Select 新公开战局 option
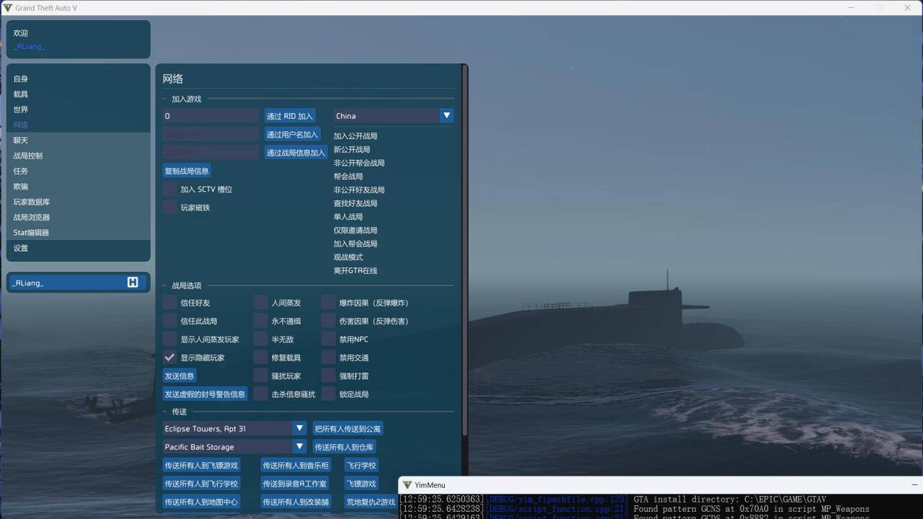Screen dimensions: 923x519 point(352,149)
